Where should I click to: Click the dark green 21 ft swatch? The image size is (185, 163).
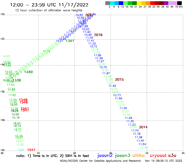(x=134, y=3)
